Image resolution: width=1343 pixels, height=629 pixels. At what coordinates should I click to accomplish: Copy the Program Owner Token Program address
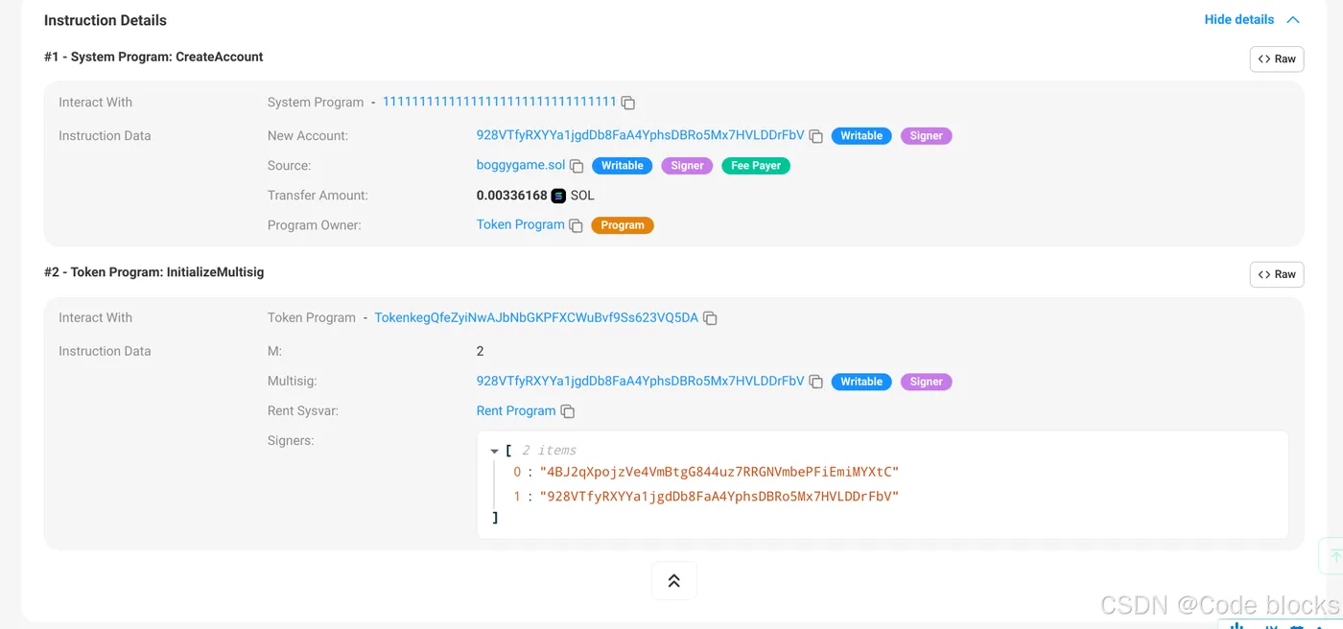coord(576,225)
